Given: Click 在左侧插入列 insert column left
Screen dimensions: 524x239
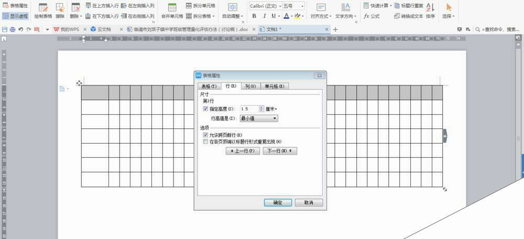Looking at the screenshot, I should pos(138,6).
